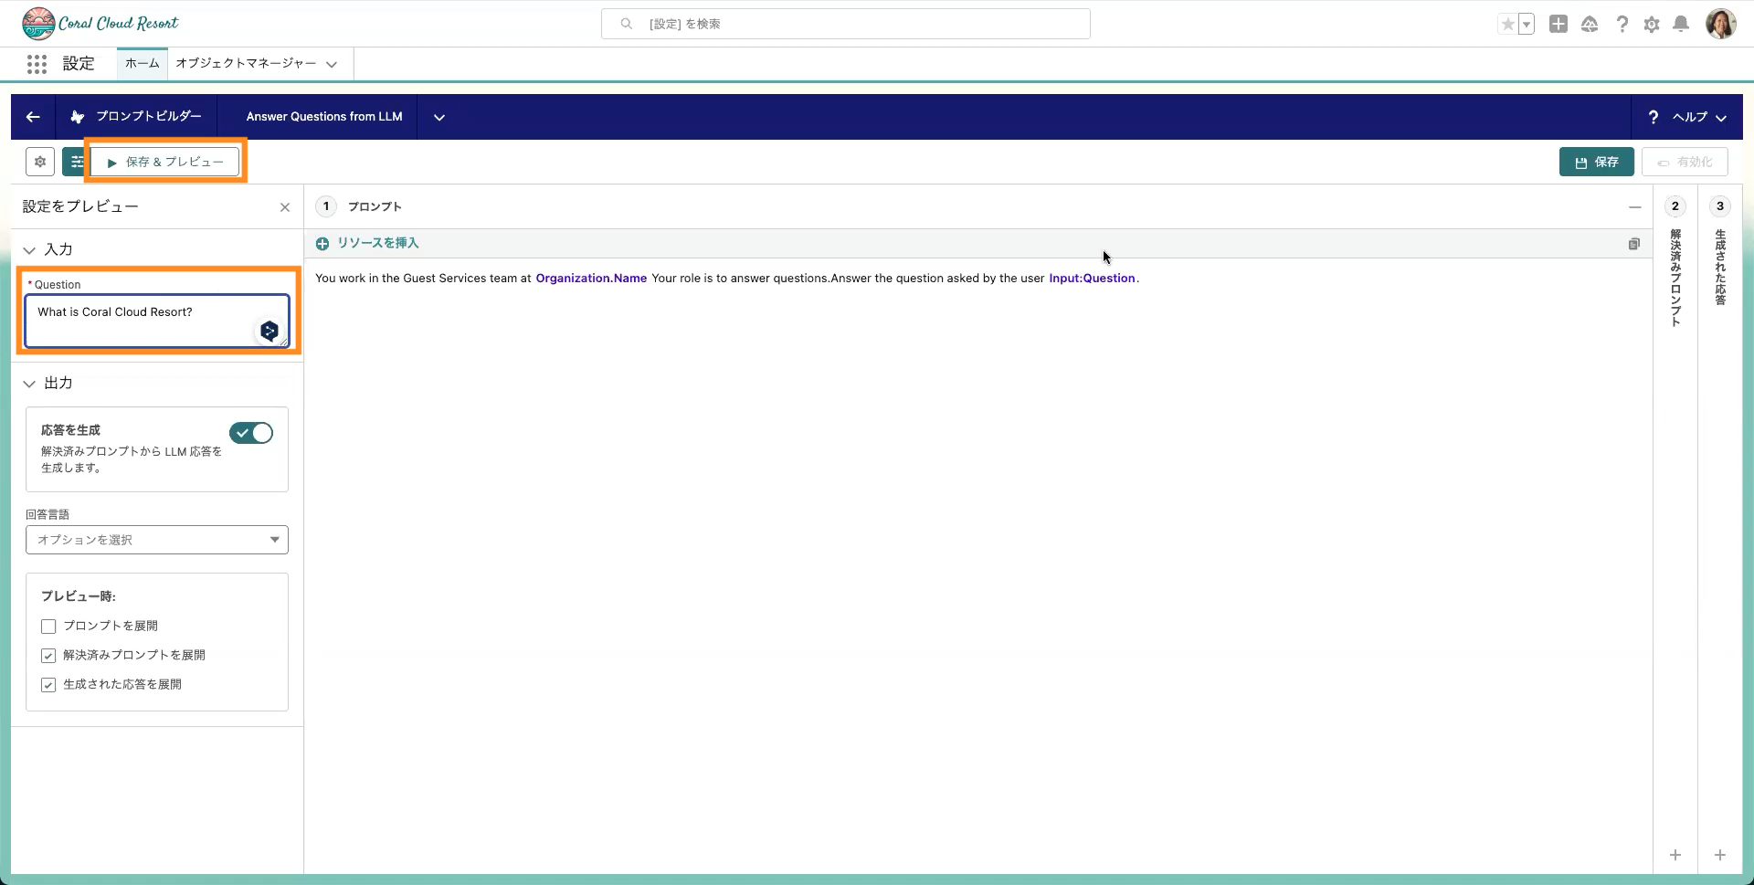Screen dimensions: 1754x885
Task: Click the Trailhead guidance icon
Action: click(x=1590, y=25)
